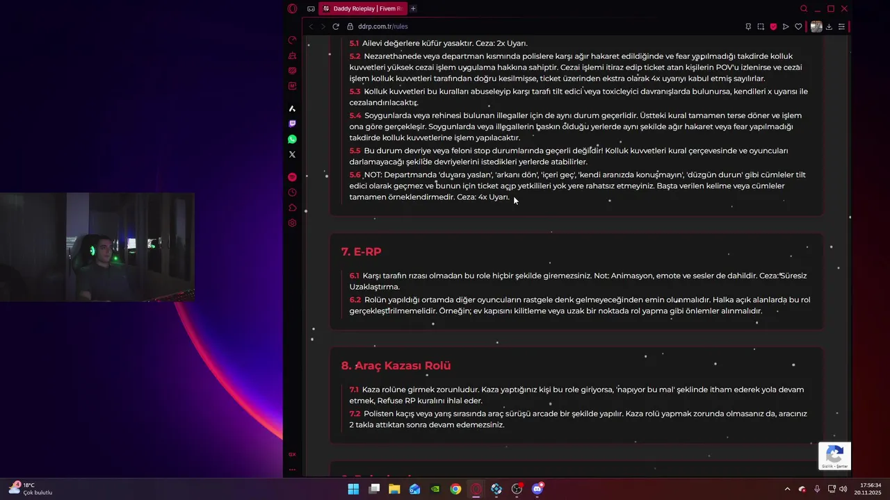Click the M icon in sidebar

[x=292, y=86]
